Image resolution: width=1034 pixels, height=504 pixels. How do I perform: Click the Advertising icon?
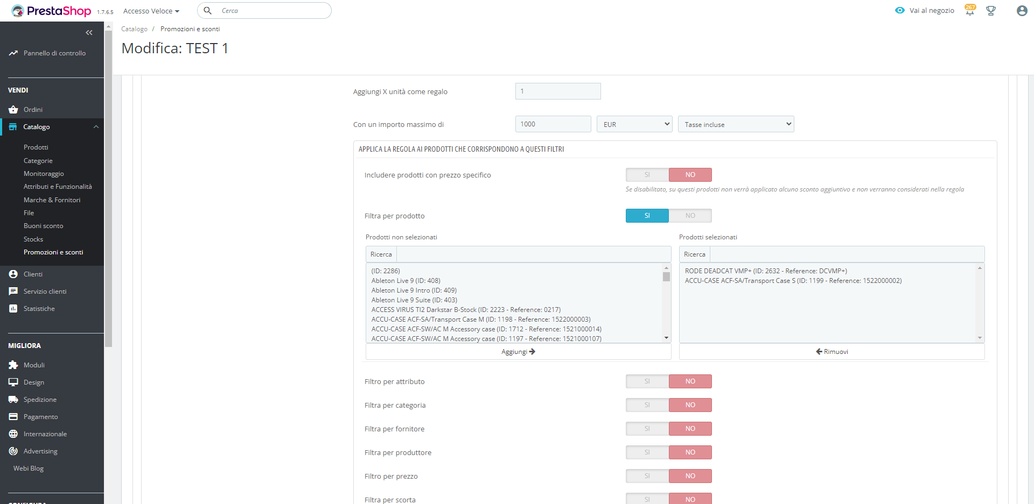click(x=13, y=451)
